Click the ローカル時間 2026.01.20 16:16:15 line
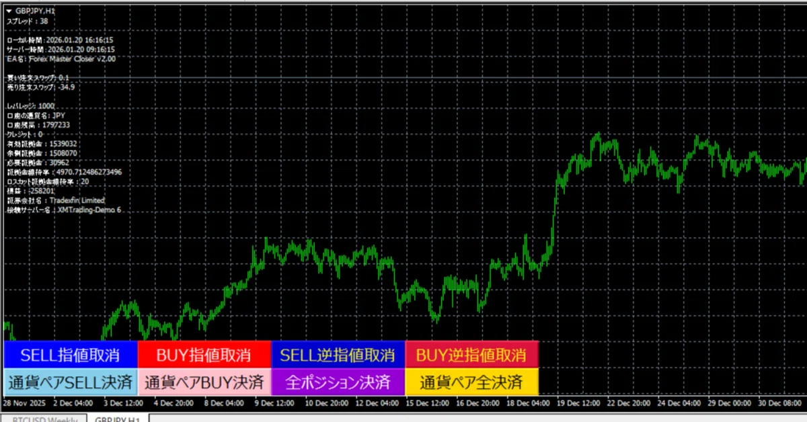The width and height of the screenshot is (807, 422). click(60, 40)
